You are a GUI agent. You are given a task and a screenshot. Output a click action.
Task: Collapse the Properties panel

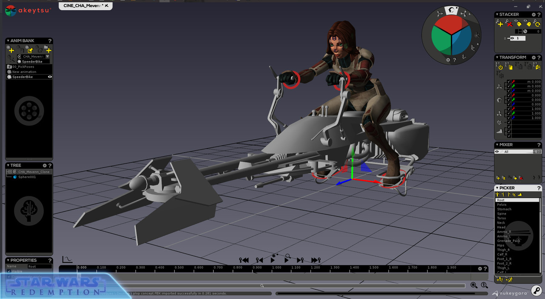pyautogui.click(x=8, y=260)
